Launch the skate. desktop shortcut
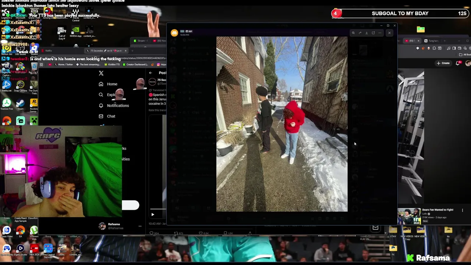The height and width of the screenshot is (265, 471). pyautogui.click(x=62, y=250)
